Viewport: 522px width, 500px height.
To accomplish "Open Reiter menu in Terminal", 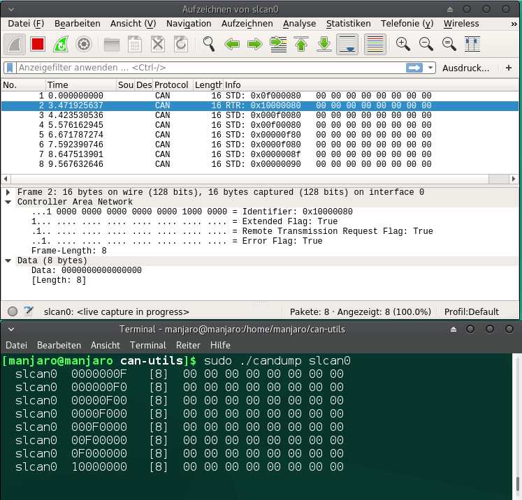I will pyautogui.click(x=188, y=345).
